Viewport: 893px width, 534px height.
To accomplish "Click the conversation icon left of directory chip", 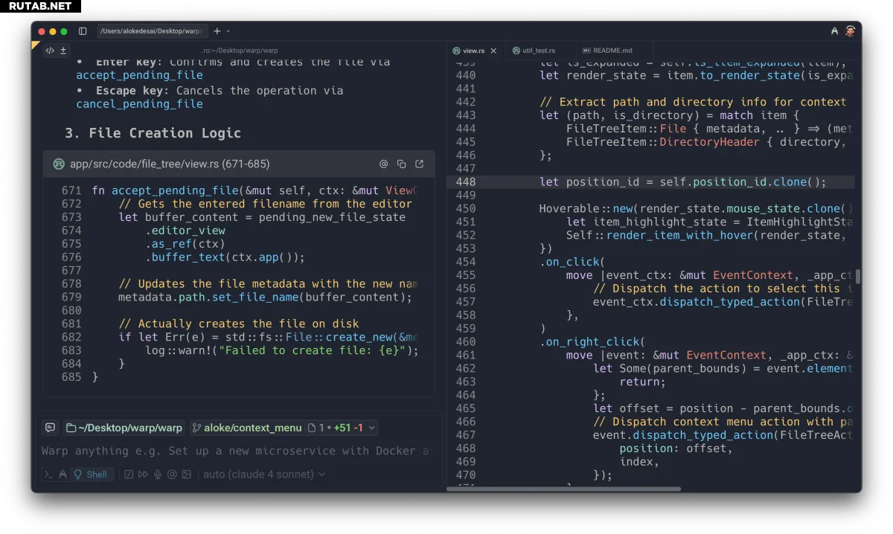I will (50, 428).
